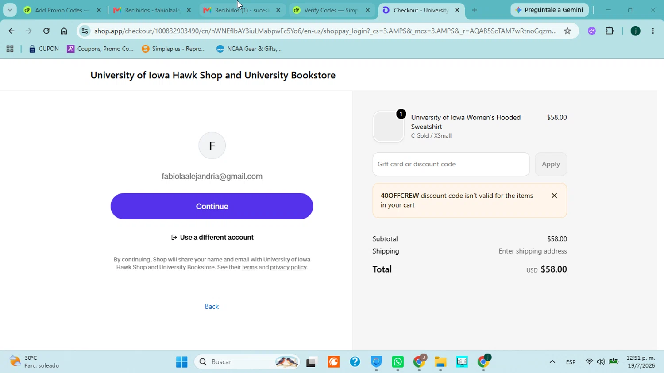Image resolution: width=664 pixels, height=373 pixels.
Task: Close the Checkout - University tab
Action: click(x=457, y=10)
